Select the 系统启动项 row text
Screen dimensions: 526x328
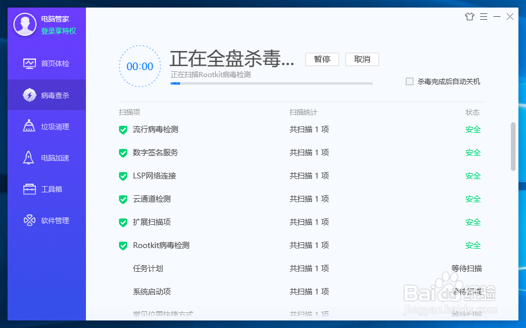point(152,291)
